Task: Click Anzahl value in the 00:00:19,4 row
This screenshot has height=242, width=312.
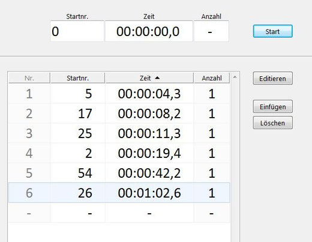Action: coord(212,153)
